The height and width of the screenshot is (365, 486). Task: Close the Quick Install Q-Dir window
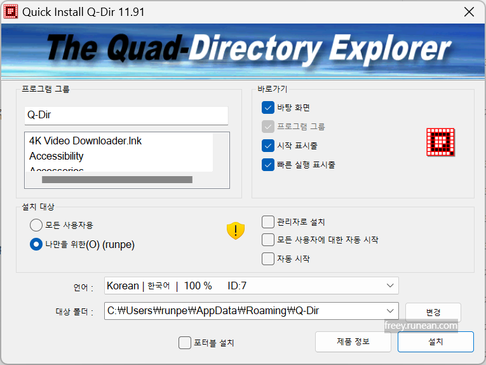(469, 12)
